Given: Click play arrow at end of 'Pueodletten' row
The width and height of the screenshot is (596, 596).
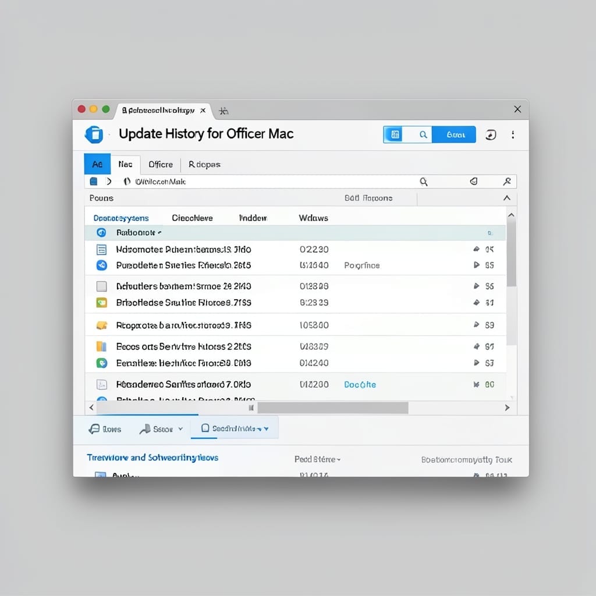Looking at the screenshot, I should pos(476,265).
